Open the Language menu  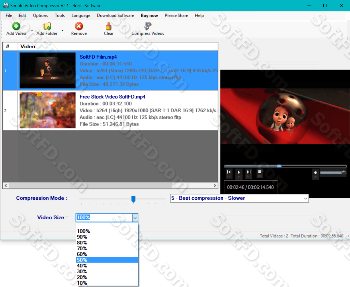point(81,16)
